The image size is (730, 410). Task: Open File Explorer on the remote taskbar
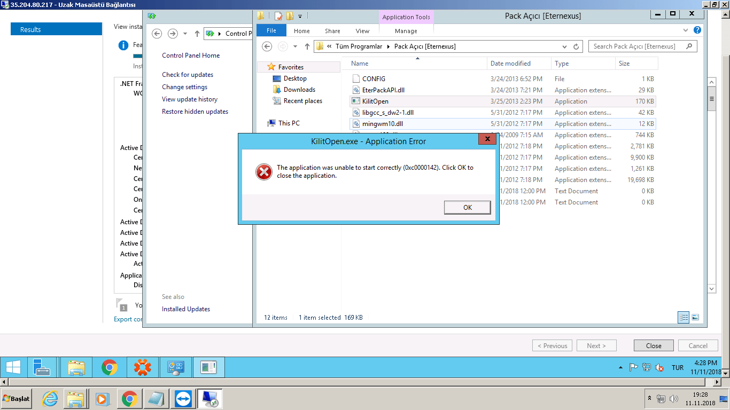coord(77,367)
